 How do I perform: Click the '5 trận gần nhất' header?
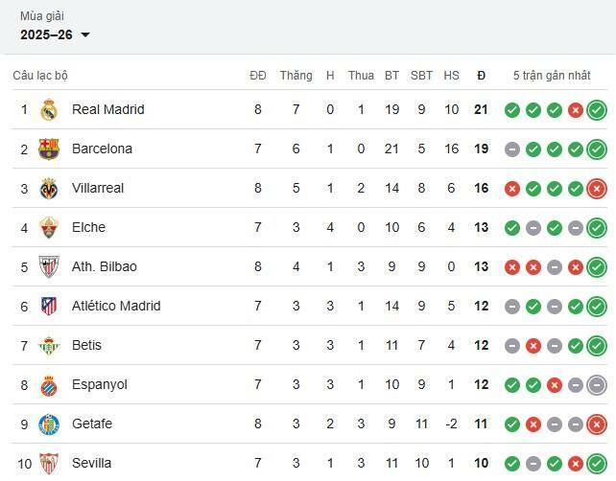coord(552,76)
